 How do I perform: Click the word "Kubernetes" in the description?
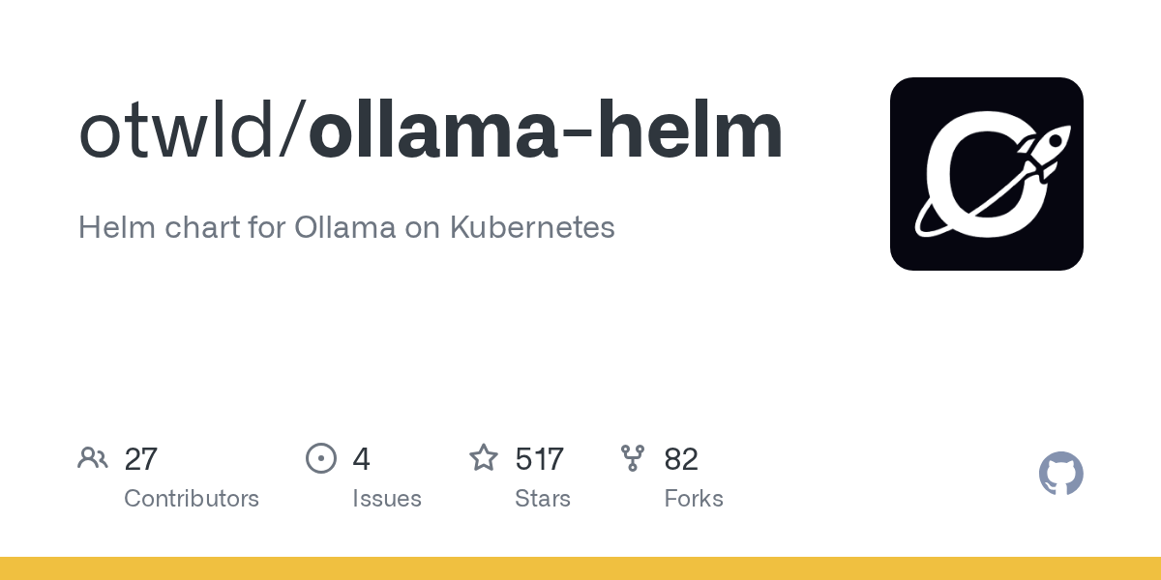pos(531,228)
